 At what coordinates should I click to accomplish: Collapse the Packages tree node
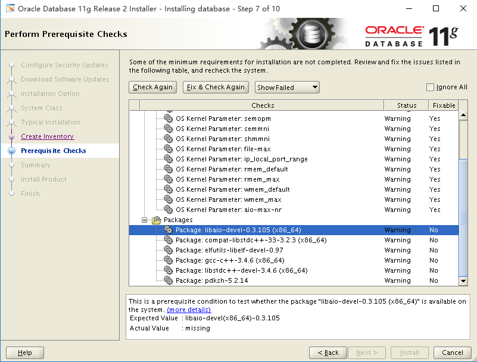click(x=145, y=220)
